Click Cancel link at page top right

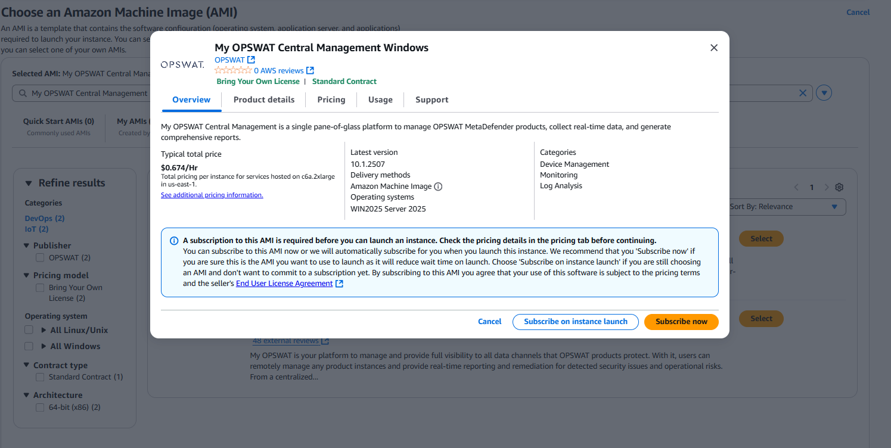pyautogui.click(x=858, y=12)
